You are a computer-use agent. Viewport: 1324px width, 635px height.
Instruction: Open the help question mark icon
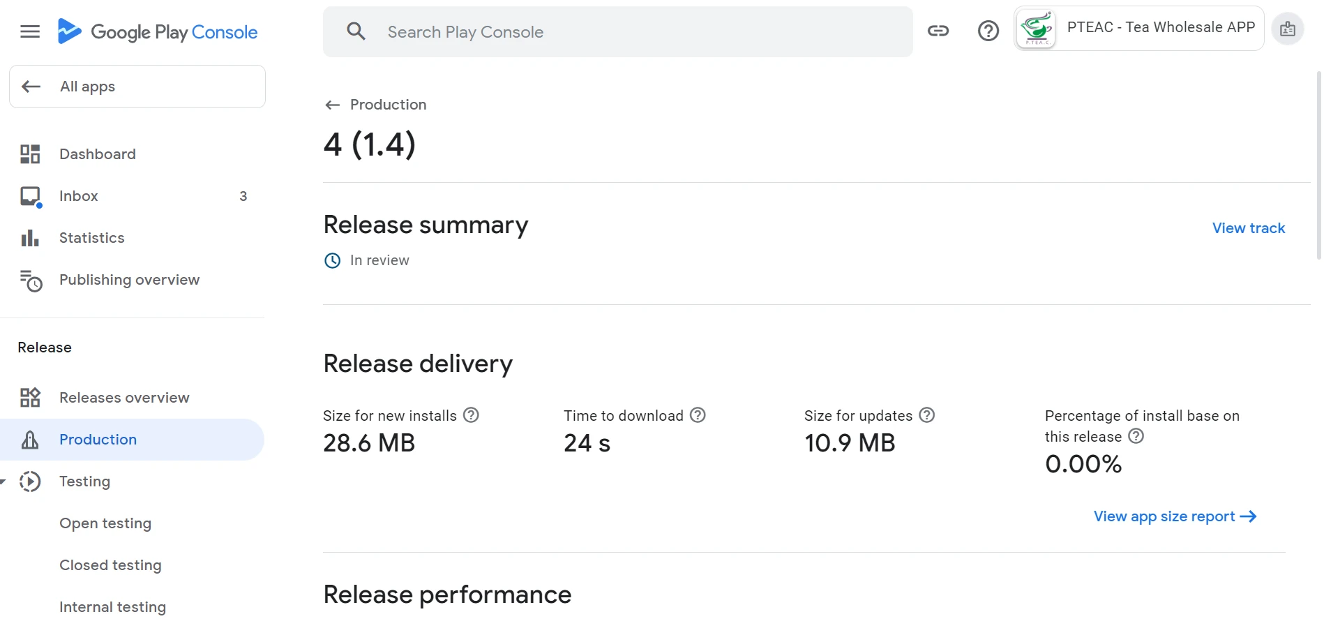coord(988,31)
